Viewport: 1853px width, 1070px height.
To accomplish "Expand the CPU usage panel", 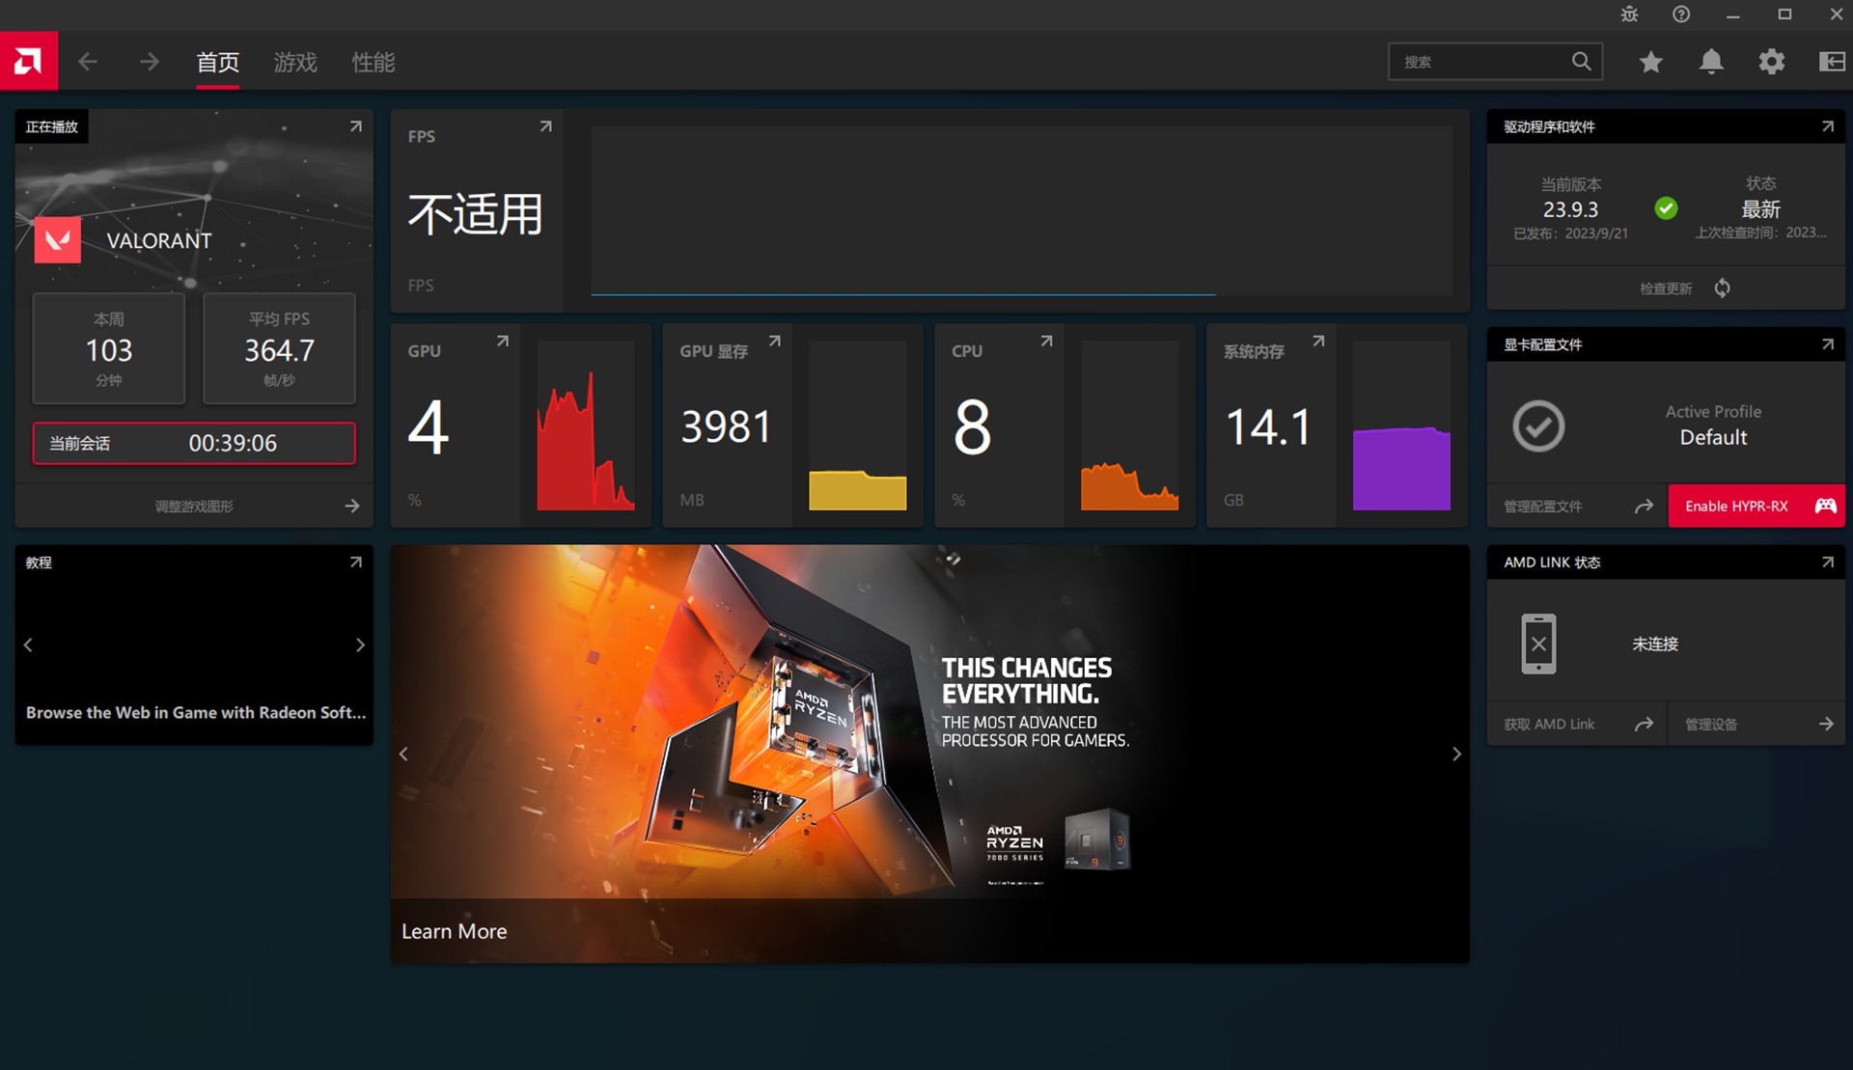I will [1047, 342].
